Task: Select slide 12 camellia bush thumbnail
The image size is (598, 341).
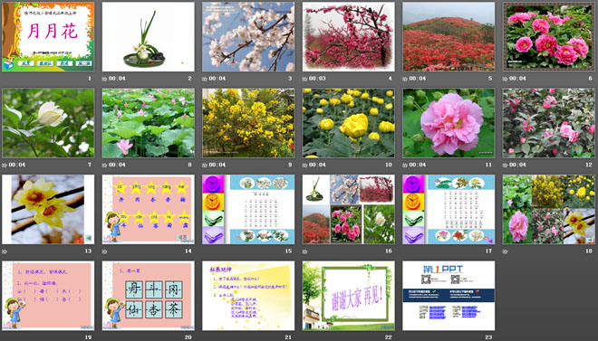Action: [x=549, y=123]
